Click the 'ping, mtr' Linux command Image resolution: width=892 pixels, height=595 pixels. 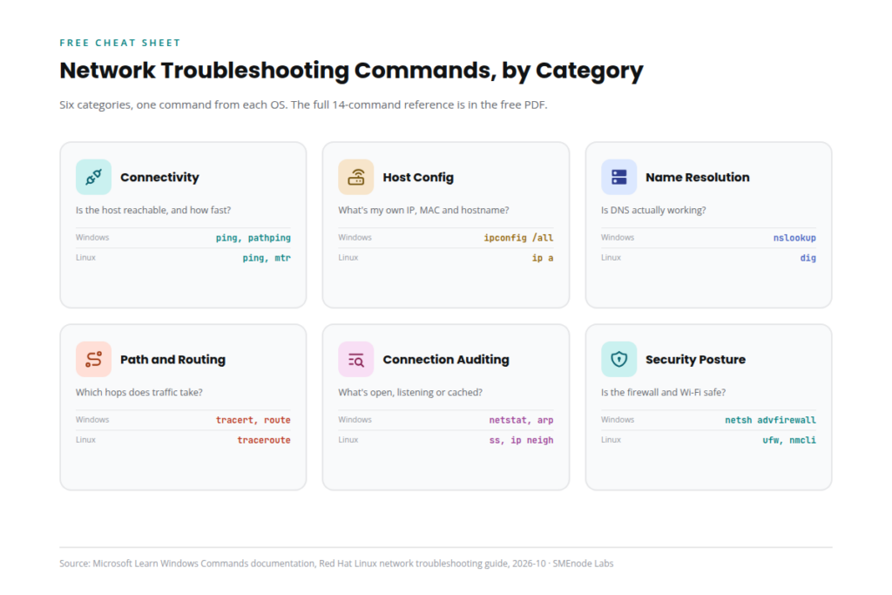[267, 258]
